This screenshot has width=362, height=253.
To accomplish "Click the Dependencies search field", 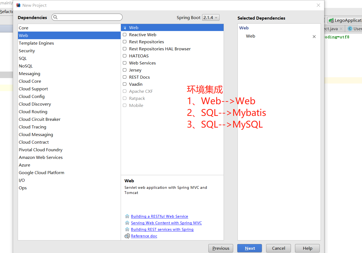I will pos(87,17).
